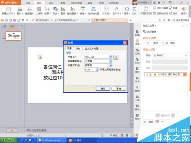
Task: Insert a Formula (公式) pi icon
Action: tap(134, 9)
